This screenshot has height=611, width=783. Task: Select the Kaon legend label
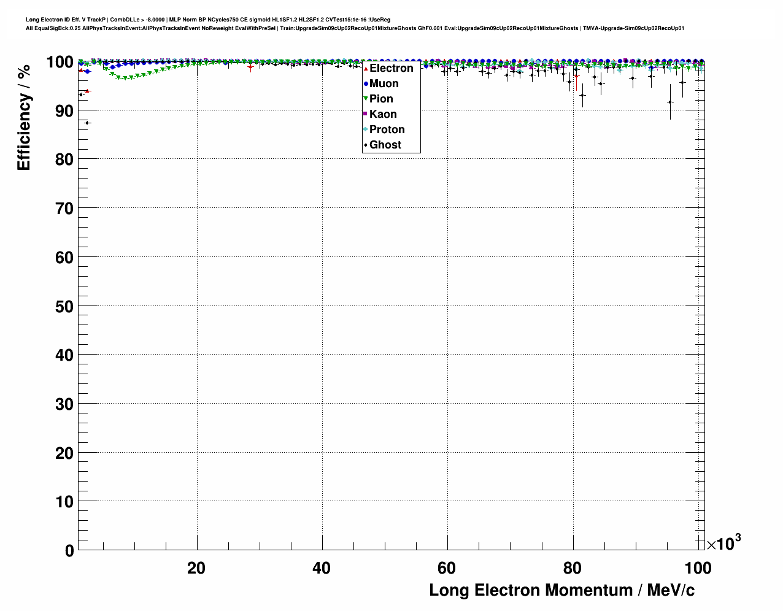click(x=383, y=114)
